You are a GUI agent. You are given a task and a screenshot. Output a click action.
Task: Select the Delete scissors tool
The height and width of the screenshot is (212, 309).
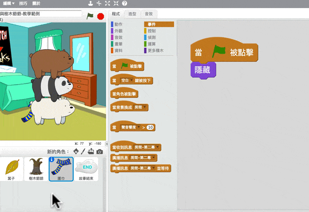coord(99,3)
